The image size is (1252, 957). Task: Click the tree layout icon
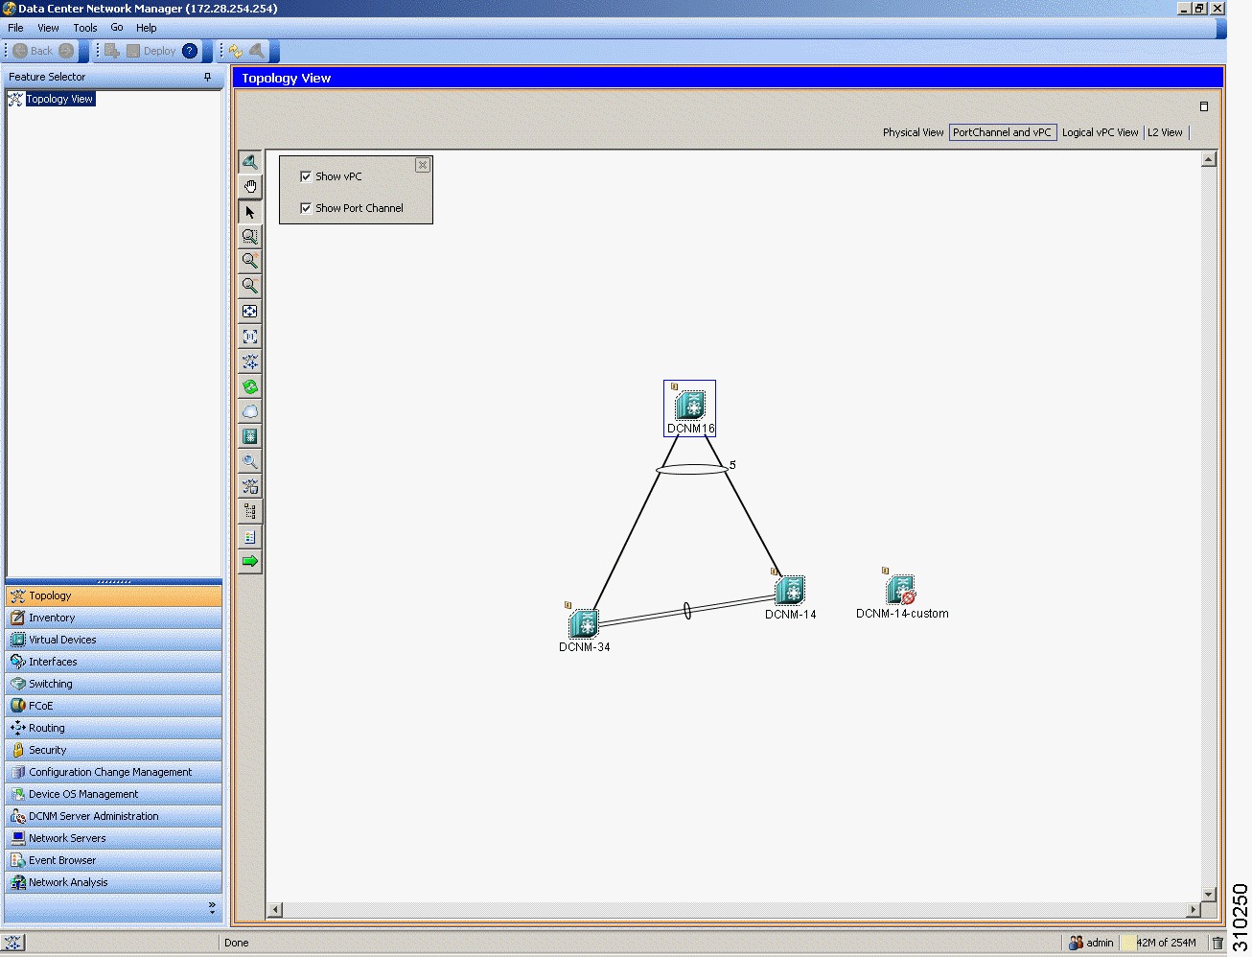click(250, 511)
